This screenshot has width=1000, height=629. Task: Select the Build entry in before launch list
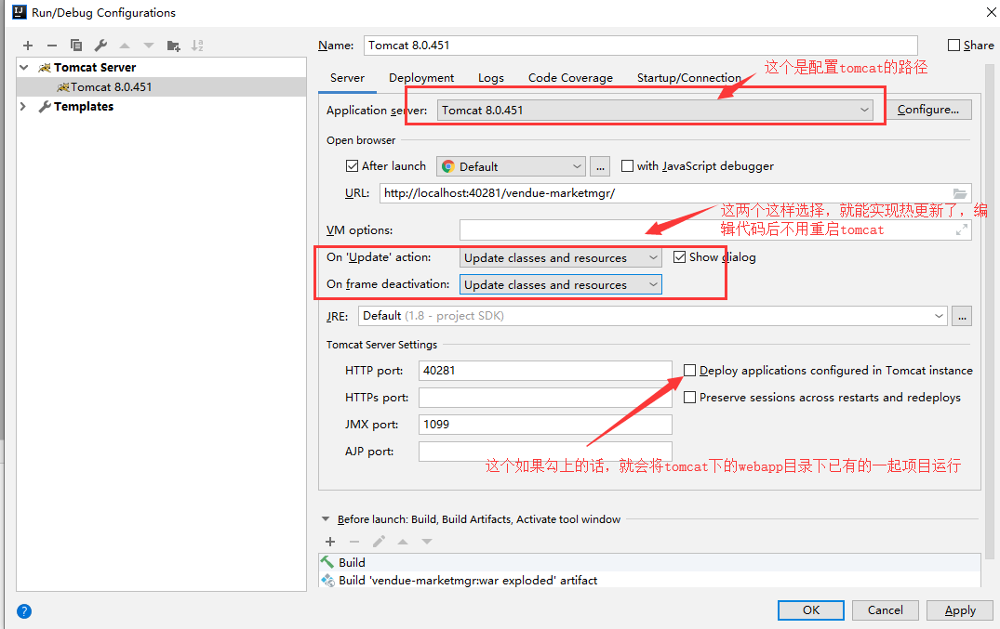point(649,562)
